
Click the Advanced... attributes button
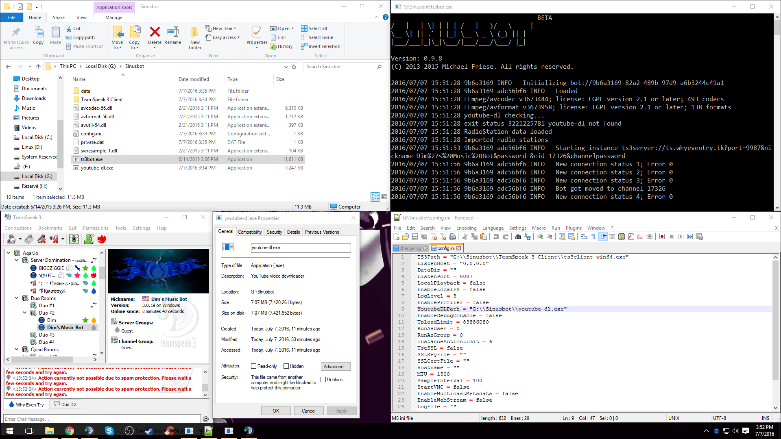(335, 367)
